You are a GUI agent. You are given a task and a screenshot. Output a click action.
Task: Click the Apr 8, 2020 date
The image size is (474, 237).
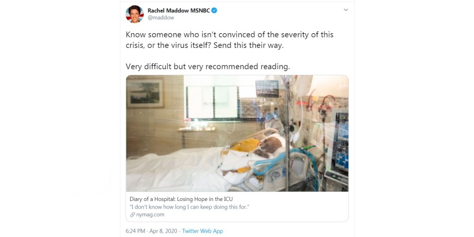point(164,231)
